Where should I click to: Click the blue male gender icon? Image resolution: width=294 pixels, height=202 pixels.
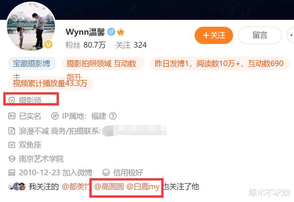[111, 32]
